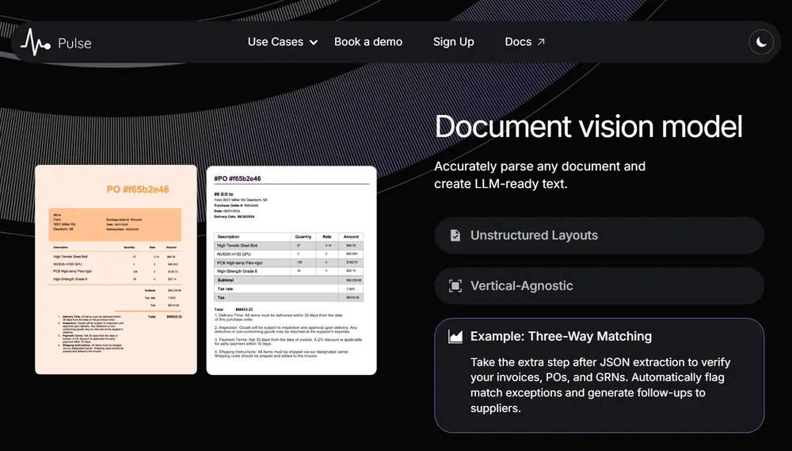Click the Document vision model heading

point(588,127)
